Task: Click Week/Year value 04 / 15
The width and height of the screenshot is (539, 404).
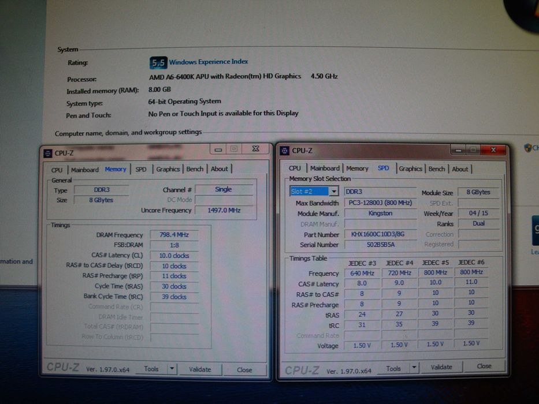Action: click(x=478, y=213)
